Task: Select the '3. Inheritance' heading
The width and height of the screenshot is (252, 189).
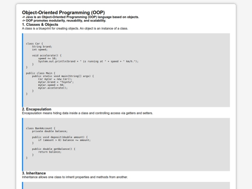Action: (x=34, y=173)
